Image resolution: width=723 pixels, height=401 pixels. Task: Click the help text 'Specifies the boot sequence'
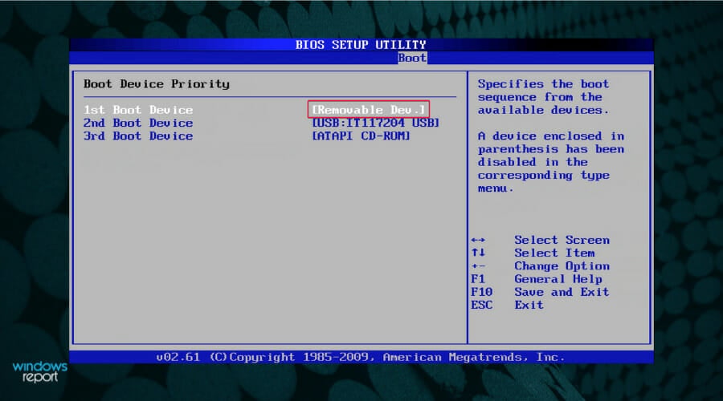544,97
